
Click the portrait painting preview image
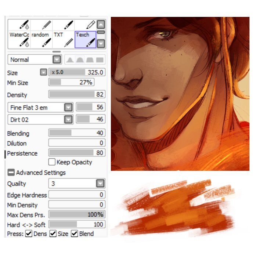point(180,94)
